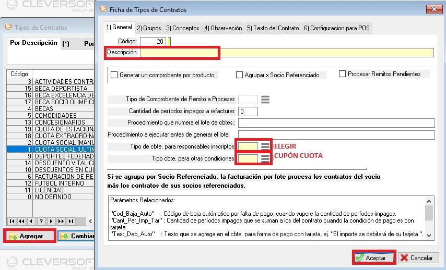Click the Aceptar button
This screenshot has width=446, height=270.
click(x=373, y=257)
